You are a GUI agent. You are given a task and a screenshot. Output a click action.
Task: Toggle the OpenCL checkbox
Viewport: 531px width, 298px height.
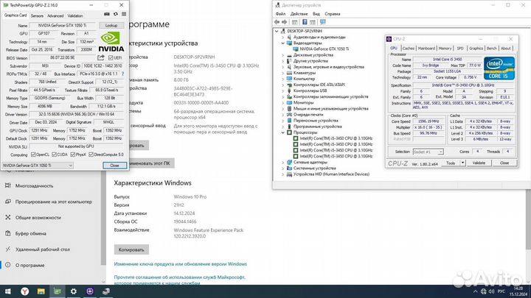point(33,155)
